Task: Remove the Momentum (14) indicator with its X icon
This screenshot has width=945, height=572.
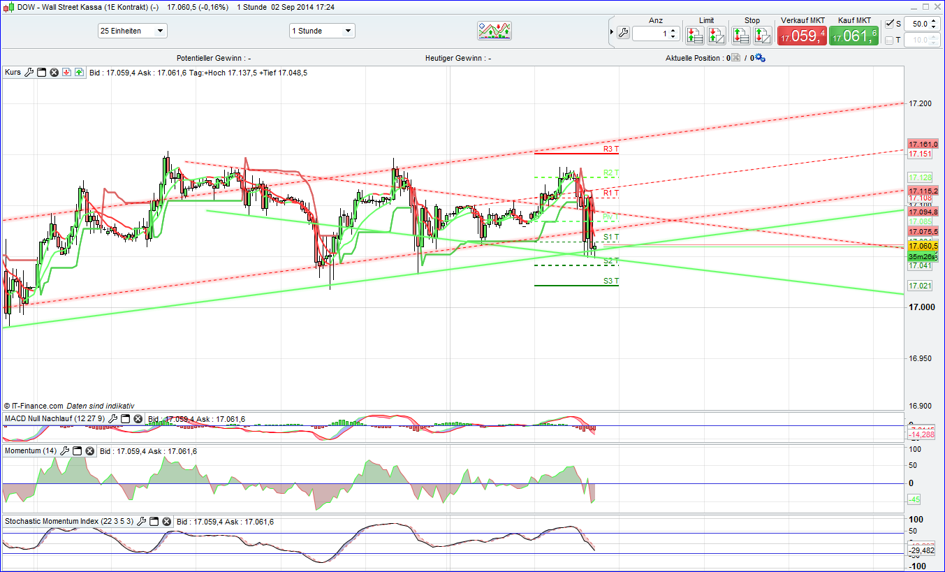Action: (89, 450)
